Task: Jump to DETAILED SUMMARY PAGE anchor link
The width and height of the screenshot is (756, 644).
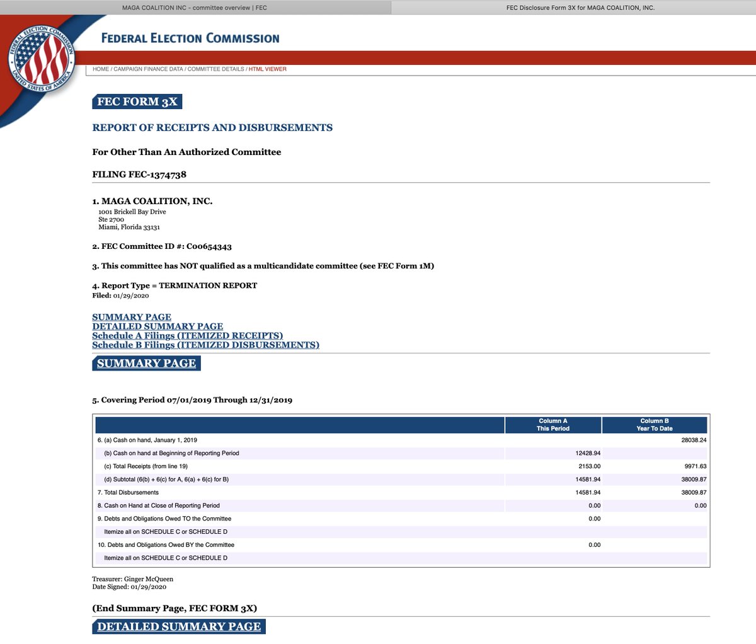Action: (157, 326)
